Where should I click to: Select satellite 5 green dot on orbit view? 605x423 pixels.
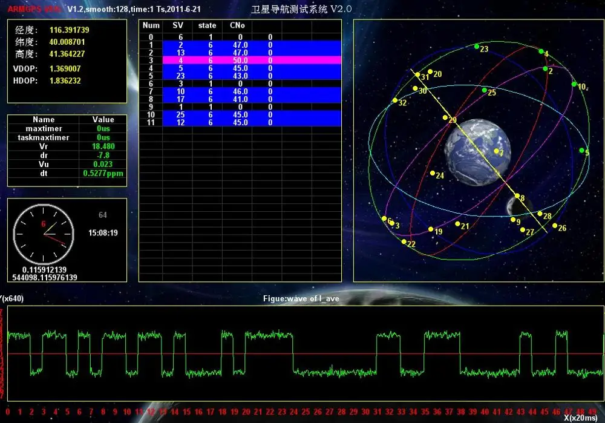pos(582,151)
